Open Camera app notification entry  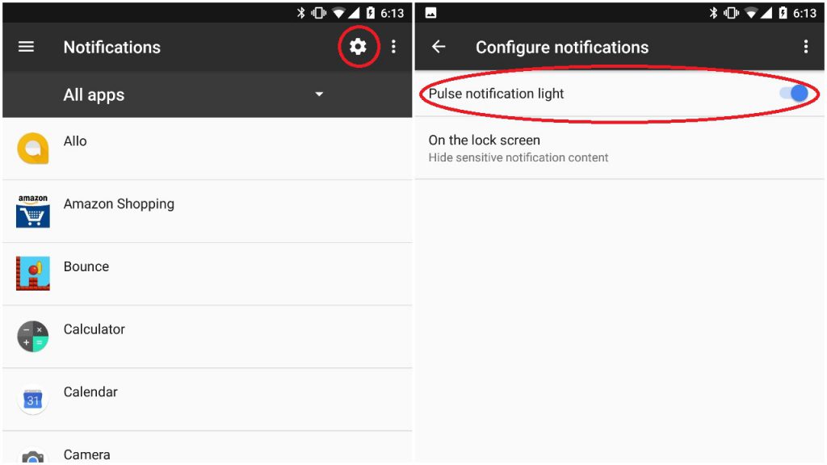pyautogui.click(x=208, y=447)
